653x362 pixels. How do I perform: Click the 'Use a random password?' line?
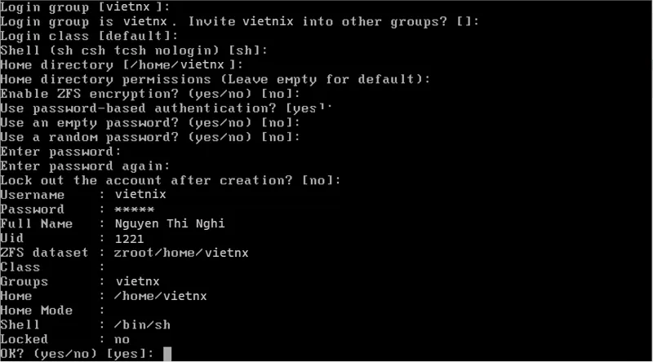[150, 137]
